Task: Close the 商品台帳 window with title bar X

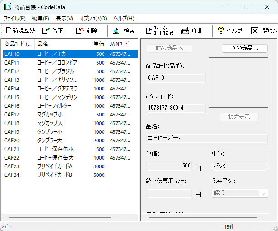Action: 267,7
